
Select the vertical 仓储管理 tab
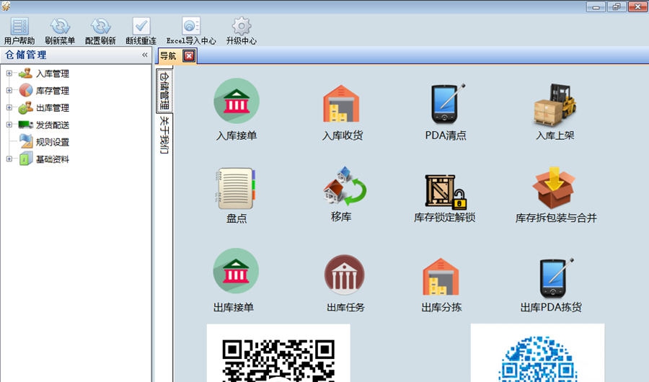164,91
